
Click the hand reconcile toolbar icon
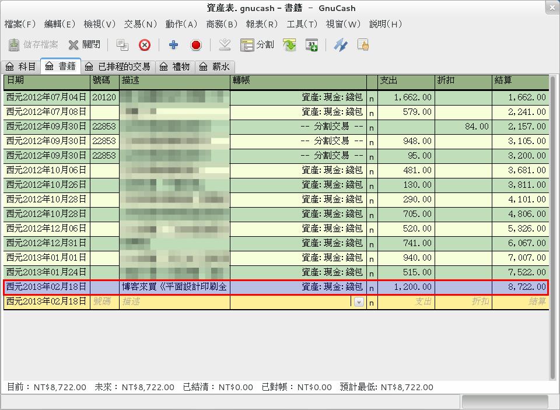363,45
